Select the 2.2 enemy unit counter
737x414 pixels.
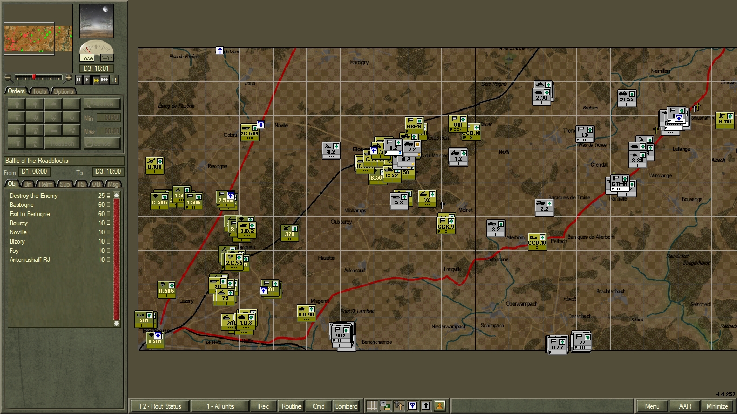(544, 208)
